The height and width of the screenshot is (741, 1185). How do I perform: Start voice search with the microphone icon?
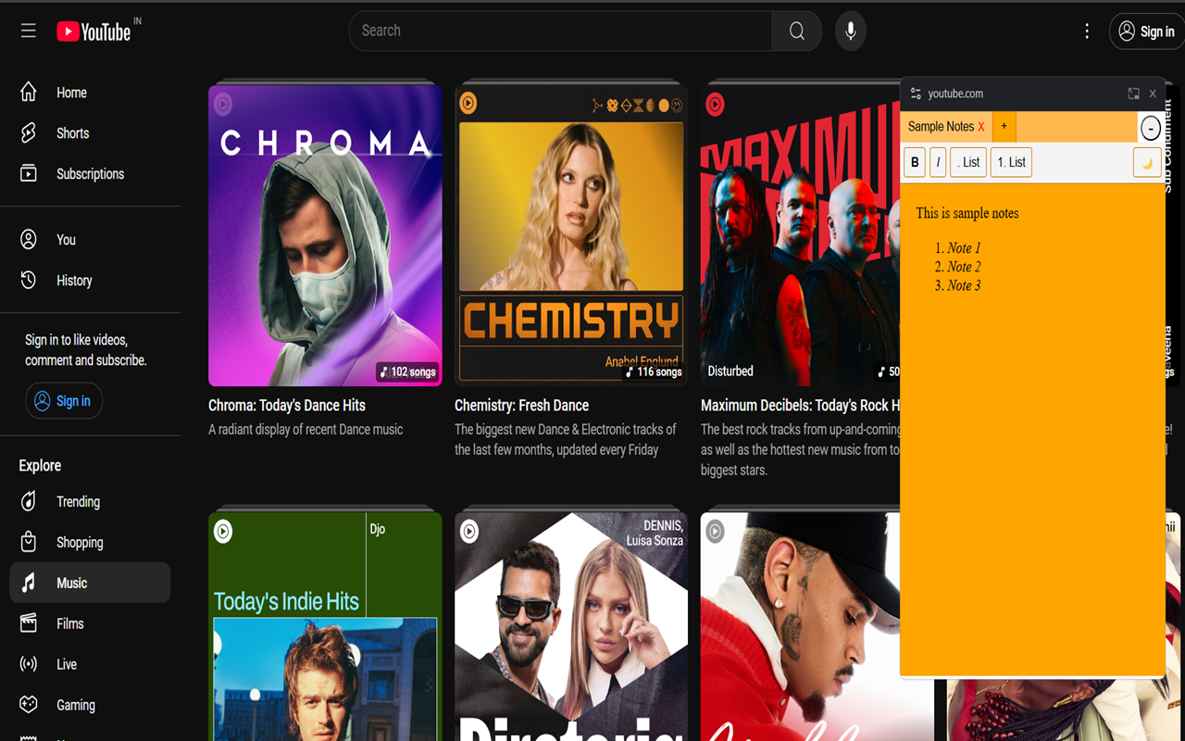(851, 31)
